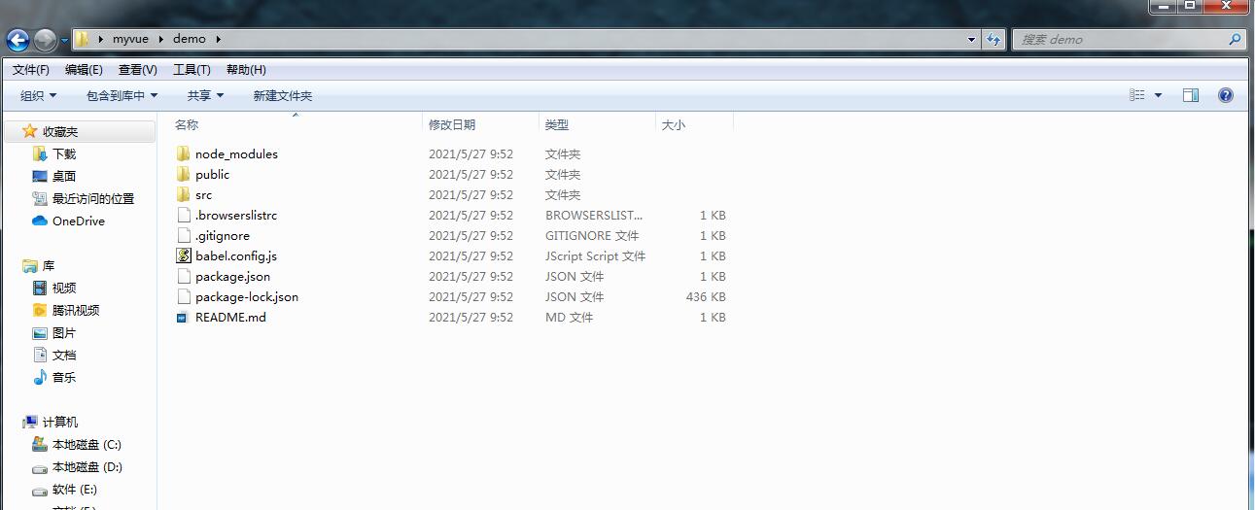
Task: Select the demo breadcrumb segment
Action: (x=190, y=39)
